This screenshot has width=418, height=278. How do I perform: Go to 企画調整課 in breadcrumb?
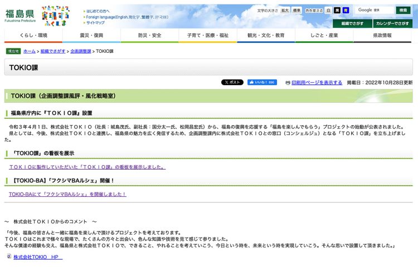point(81,51)
